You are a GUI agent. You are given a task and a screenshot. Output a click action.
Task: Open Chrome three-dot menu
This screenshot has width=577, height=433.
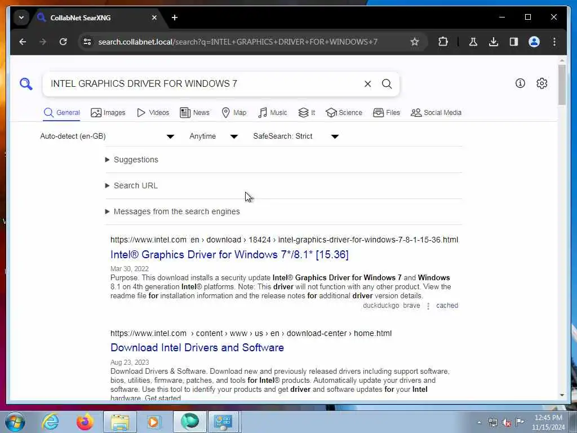554,42
